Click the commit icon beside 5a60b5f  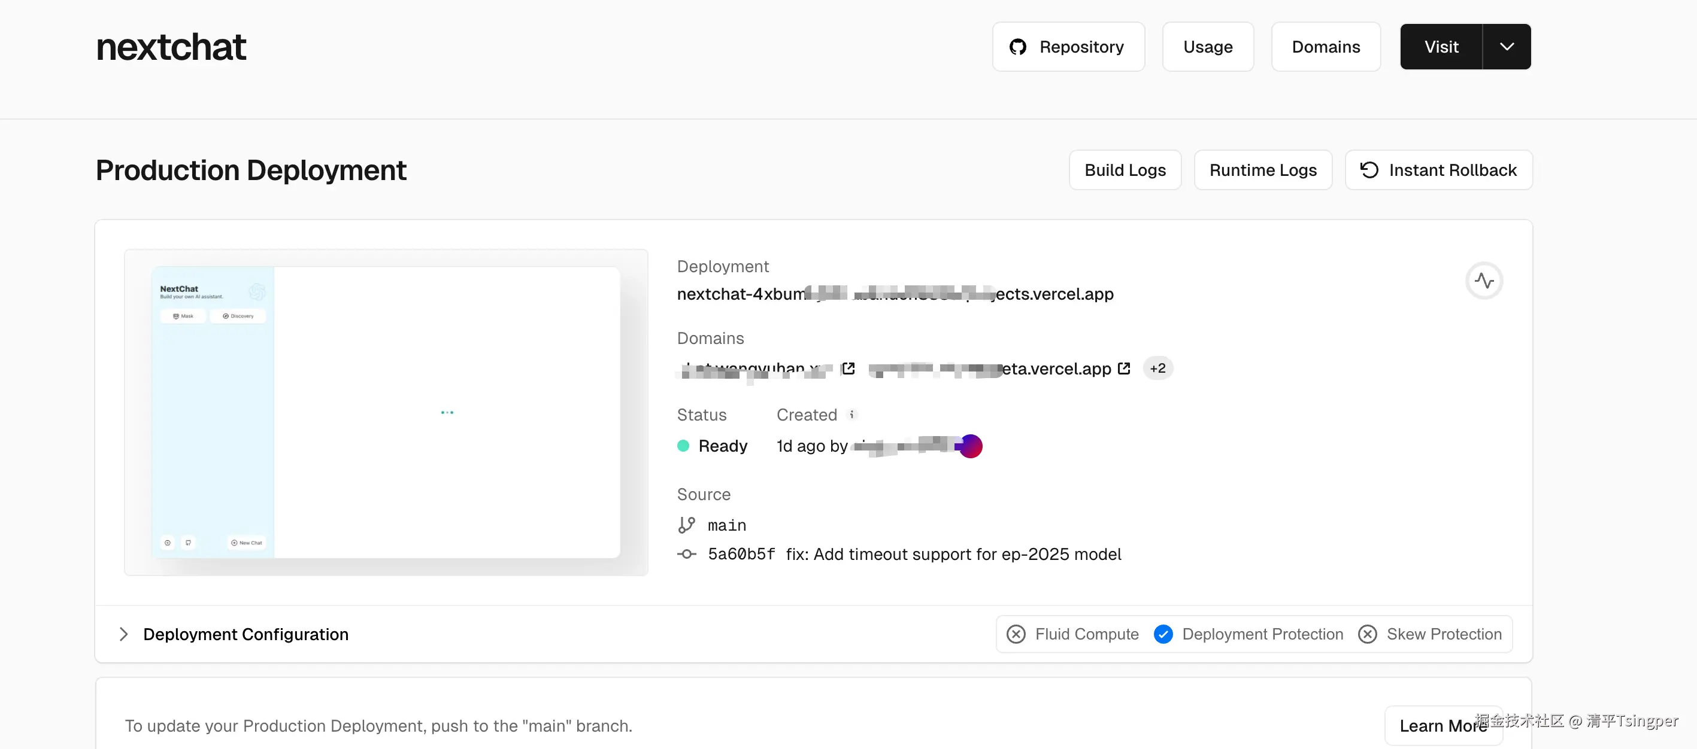pos(686,554)
